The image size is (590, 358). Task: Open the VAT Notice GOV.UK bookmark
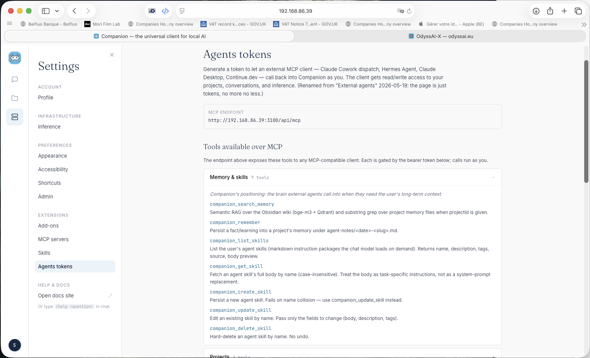[305, 24]
